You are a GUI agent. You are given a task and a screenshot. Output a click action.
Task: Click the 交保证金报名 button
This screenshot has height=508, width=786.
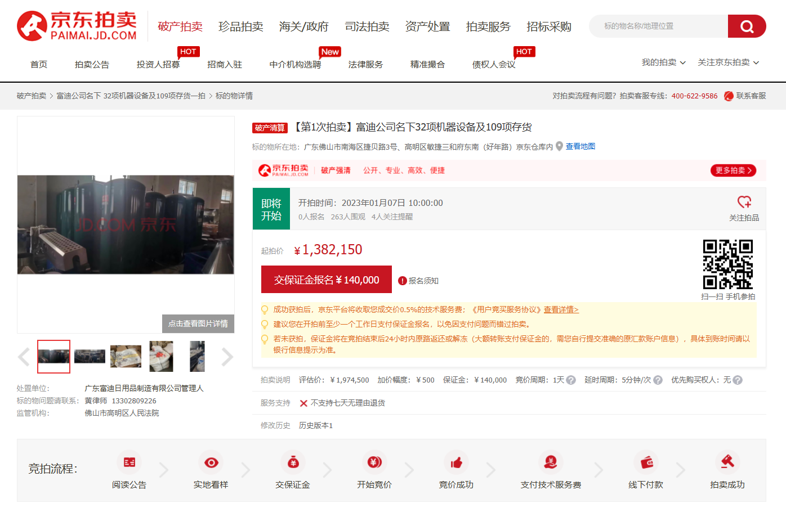326,280
